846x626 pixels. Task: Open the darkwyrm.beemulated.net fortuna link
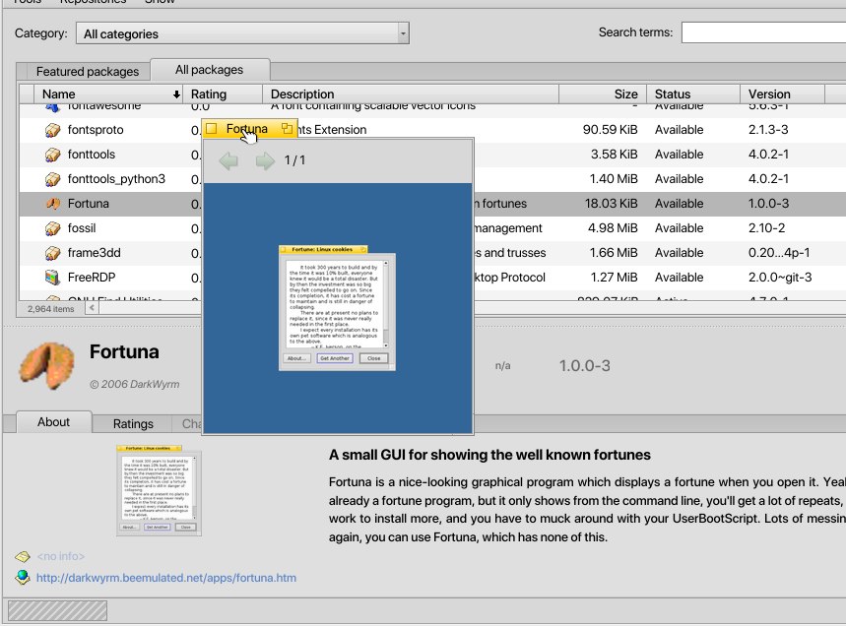166,578
